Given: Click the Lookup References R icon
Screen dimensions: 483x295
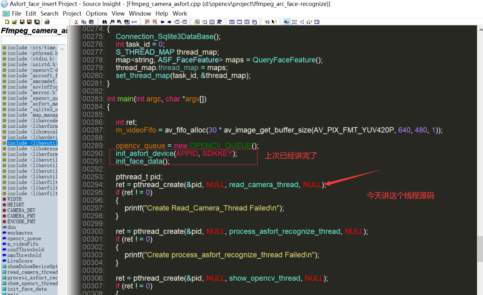Looking at the screenshot, I should click(x=219, y=22).
